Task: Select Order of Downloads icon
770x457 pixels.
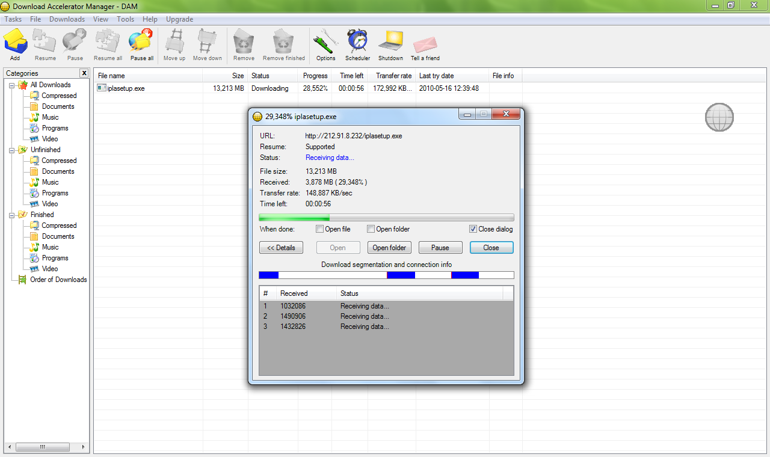Action: coord(23,280)
